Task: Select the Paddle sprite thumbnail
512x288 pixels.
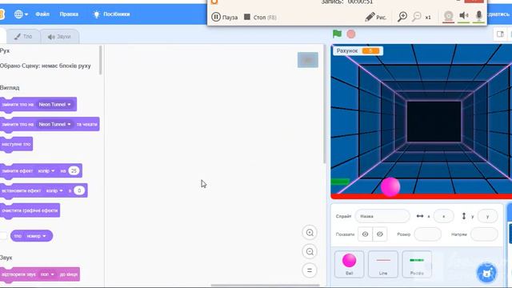Action: [417, 264]
